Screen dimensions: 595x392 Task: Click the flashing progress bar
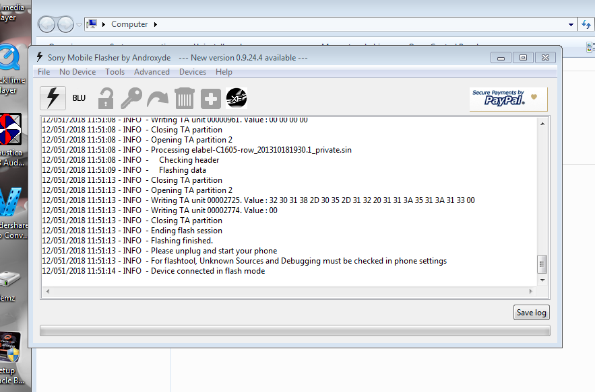tap(295, 330)
